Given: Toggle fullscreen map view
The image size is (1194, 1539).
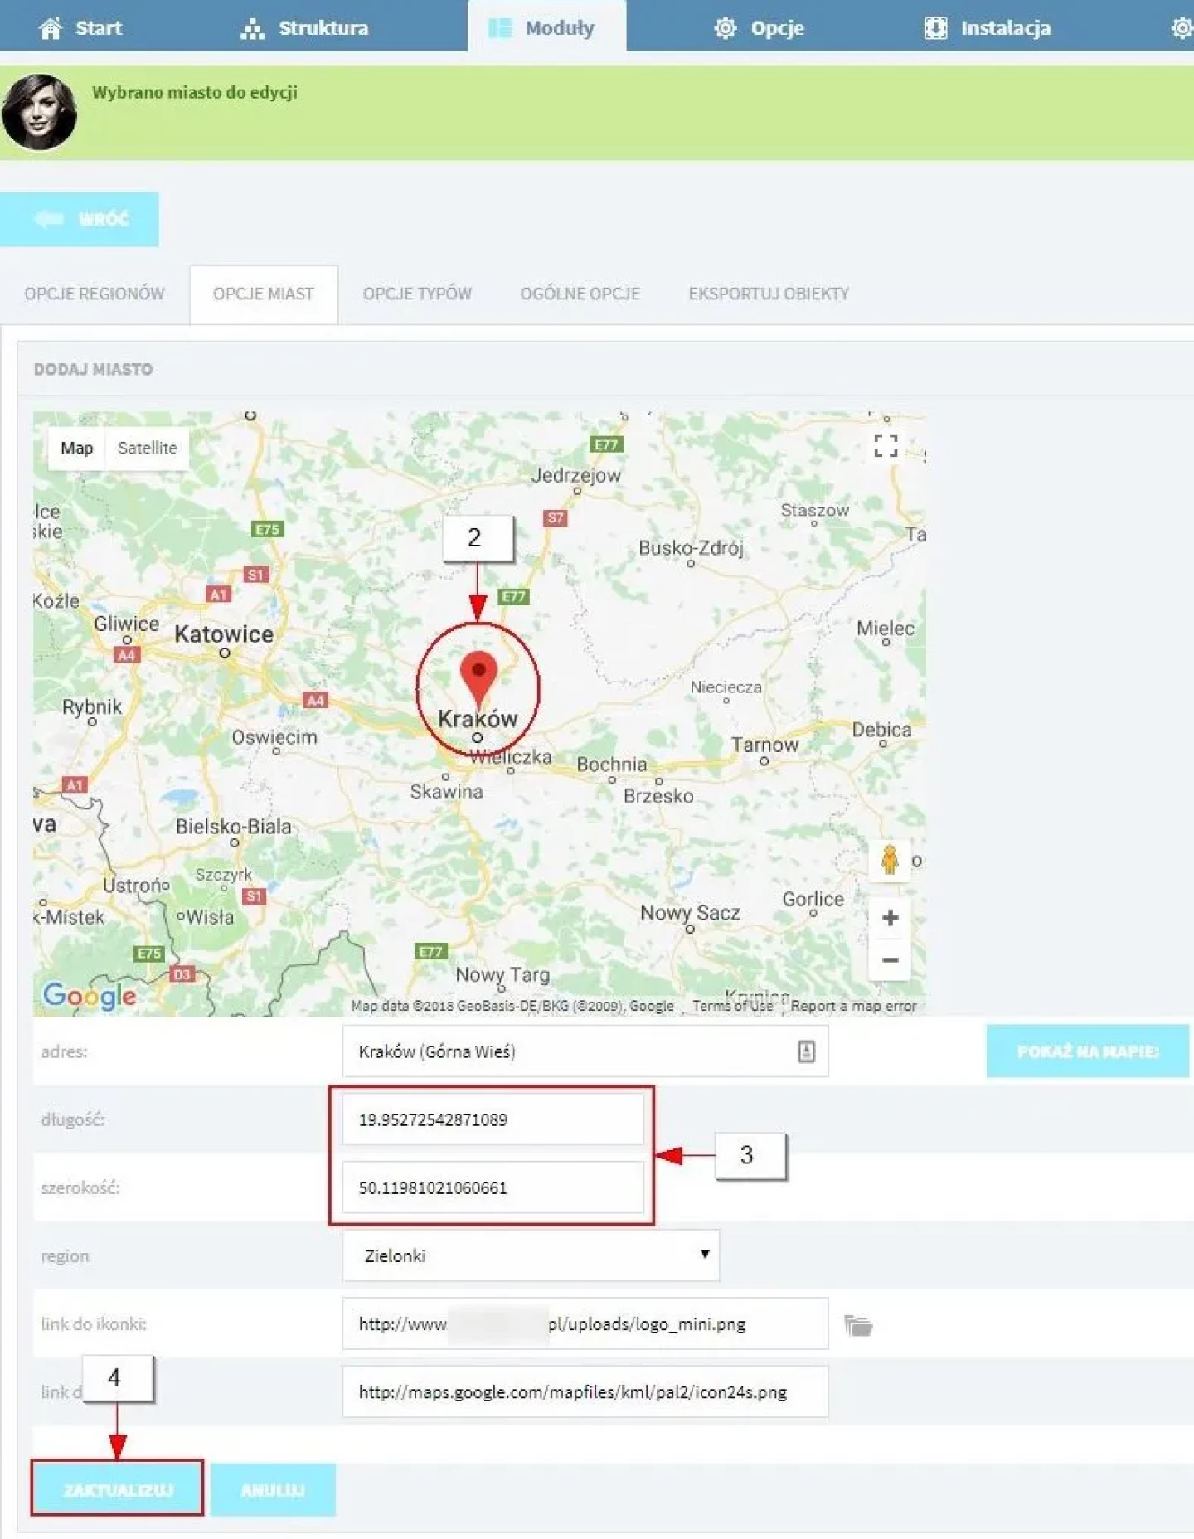Looking at the screenshot, I should 886,445.
